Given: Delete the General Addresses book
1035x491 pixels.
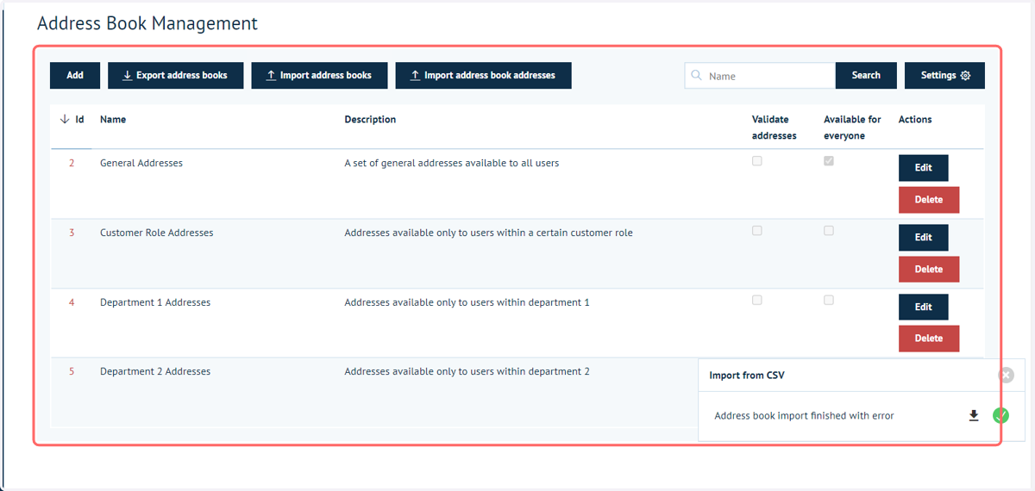Looking at the screenshot, I should point(929,200).
